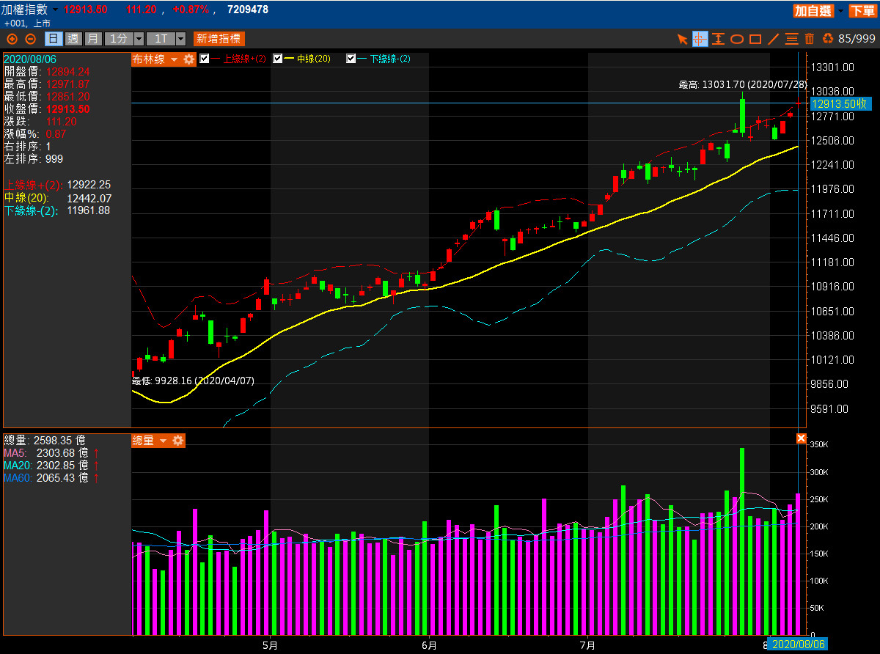Click the trash can delete icon
This screenshot has height=654, width=880.
(810, 39)
